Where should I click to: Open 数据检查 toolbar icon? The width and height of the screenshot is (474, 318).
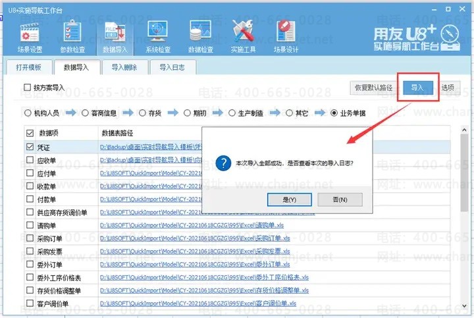[x=200, y=38]
